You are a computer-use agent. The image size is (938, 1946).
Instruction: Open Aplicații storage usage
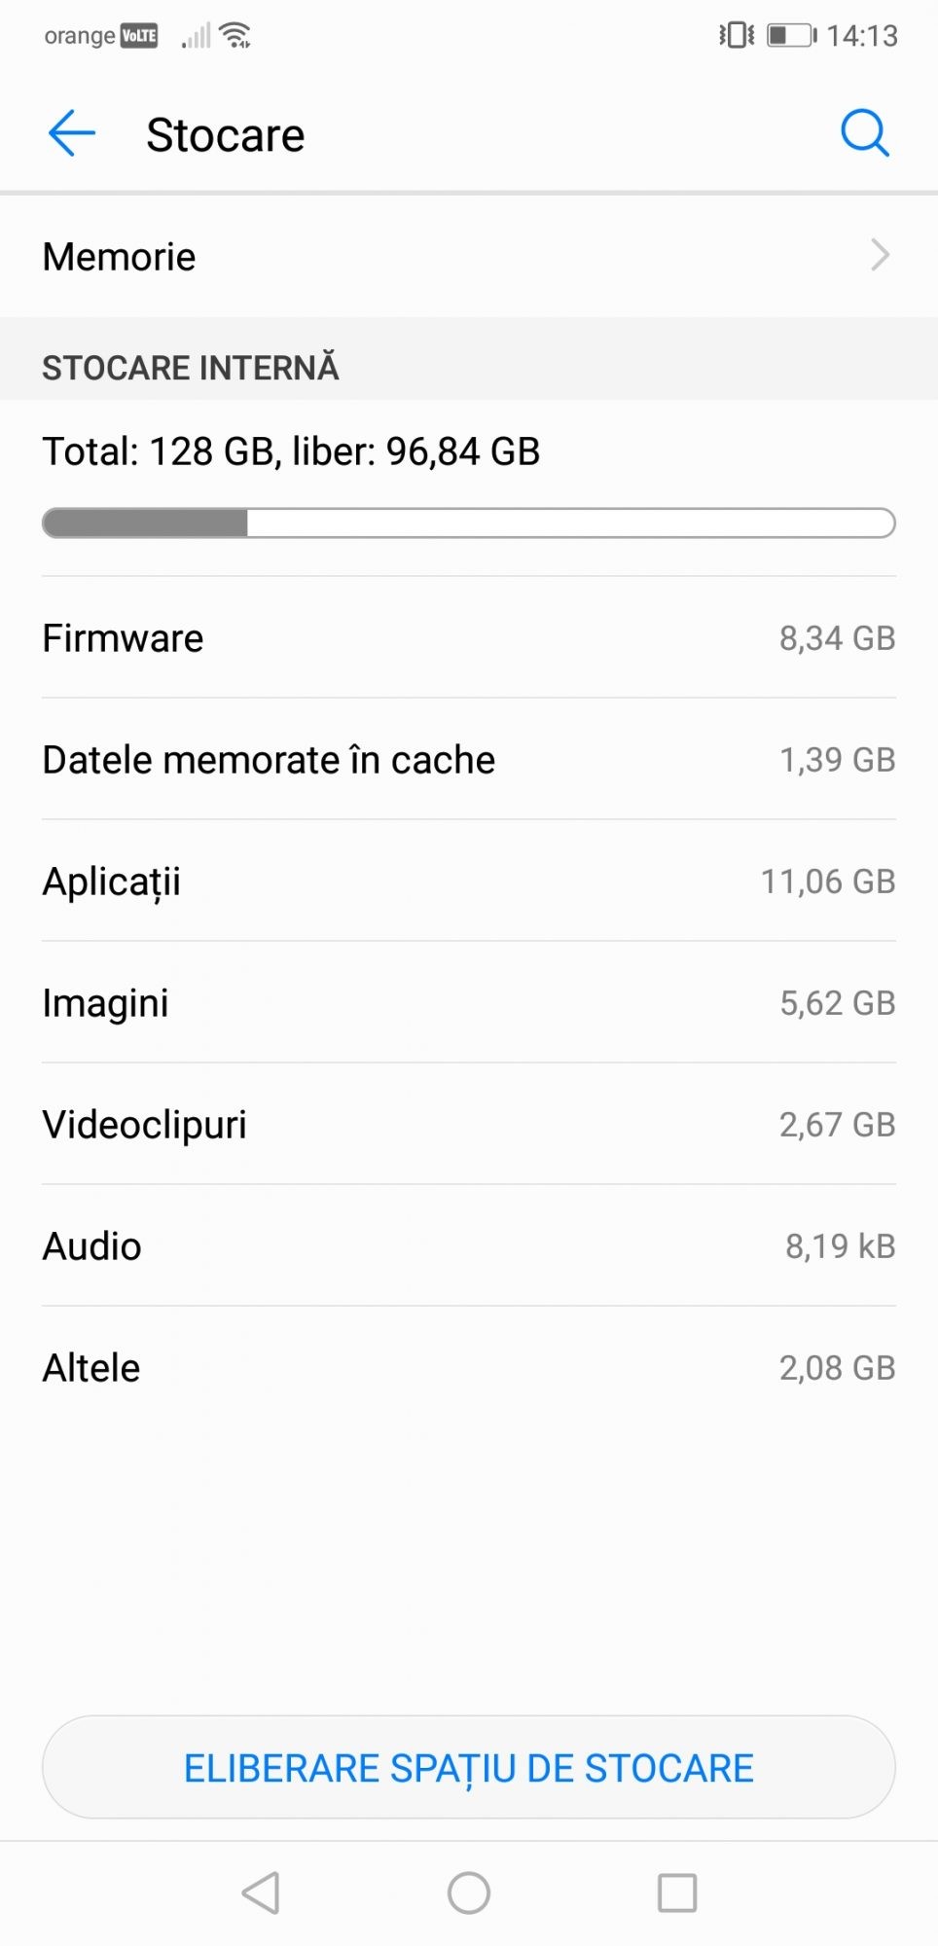coord(468,882)
